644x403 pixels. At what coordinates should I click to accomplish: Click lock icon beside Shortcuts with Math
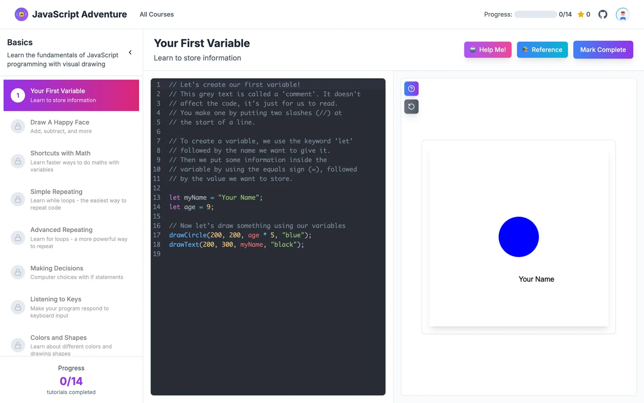pos(18,161)
